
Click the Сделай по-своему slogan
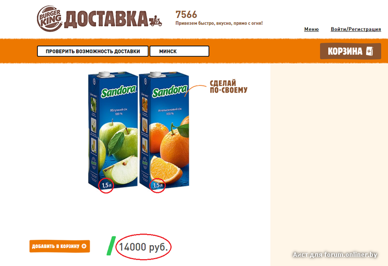[228, 87]
